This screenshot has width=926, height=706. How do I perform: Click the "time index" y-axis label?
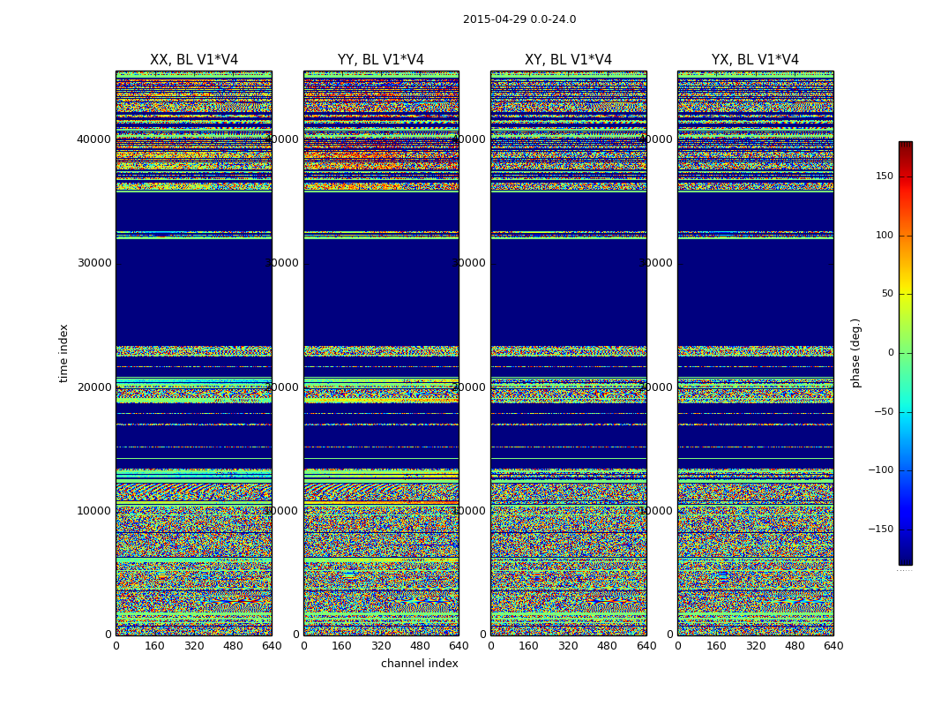(63, 353)
